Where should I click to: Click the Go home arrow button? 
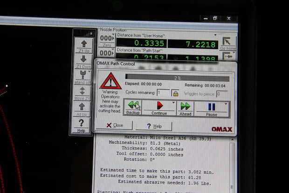(227, 43)
